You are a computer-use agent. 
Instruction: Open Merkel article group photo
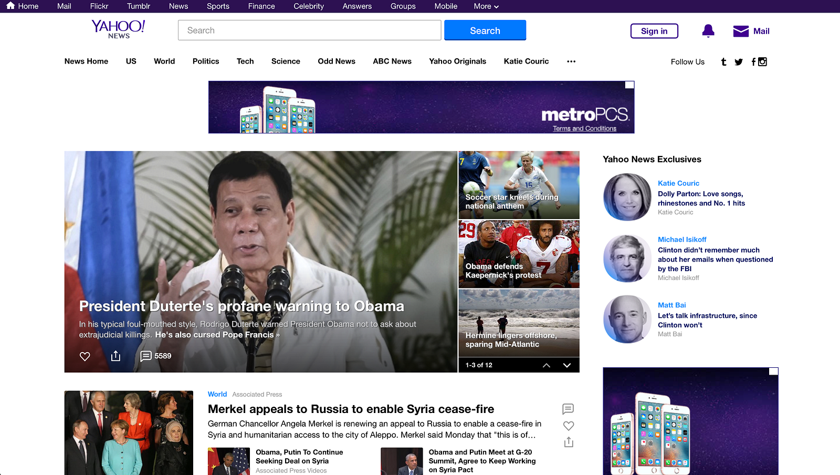pos(129,433)
